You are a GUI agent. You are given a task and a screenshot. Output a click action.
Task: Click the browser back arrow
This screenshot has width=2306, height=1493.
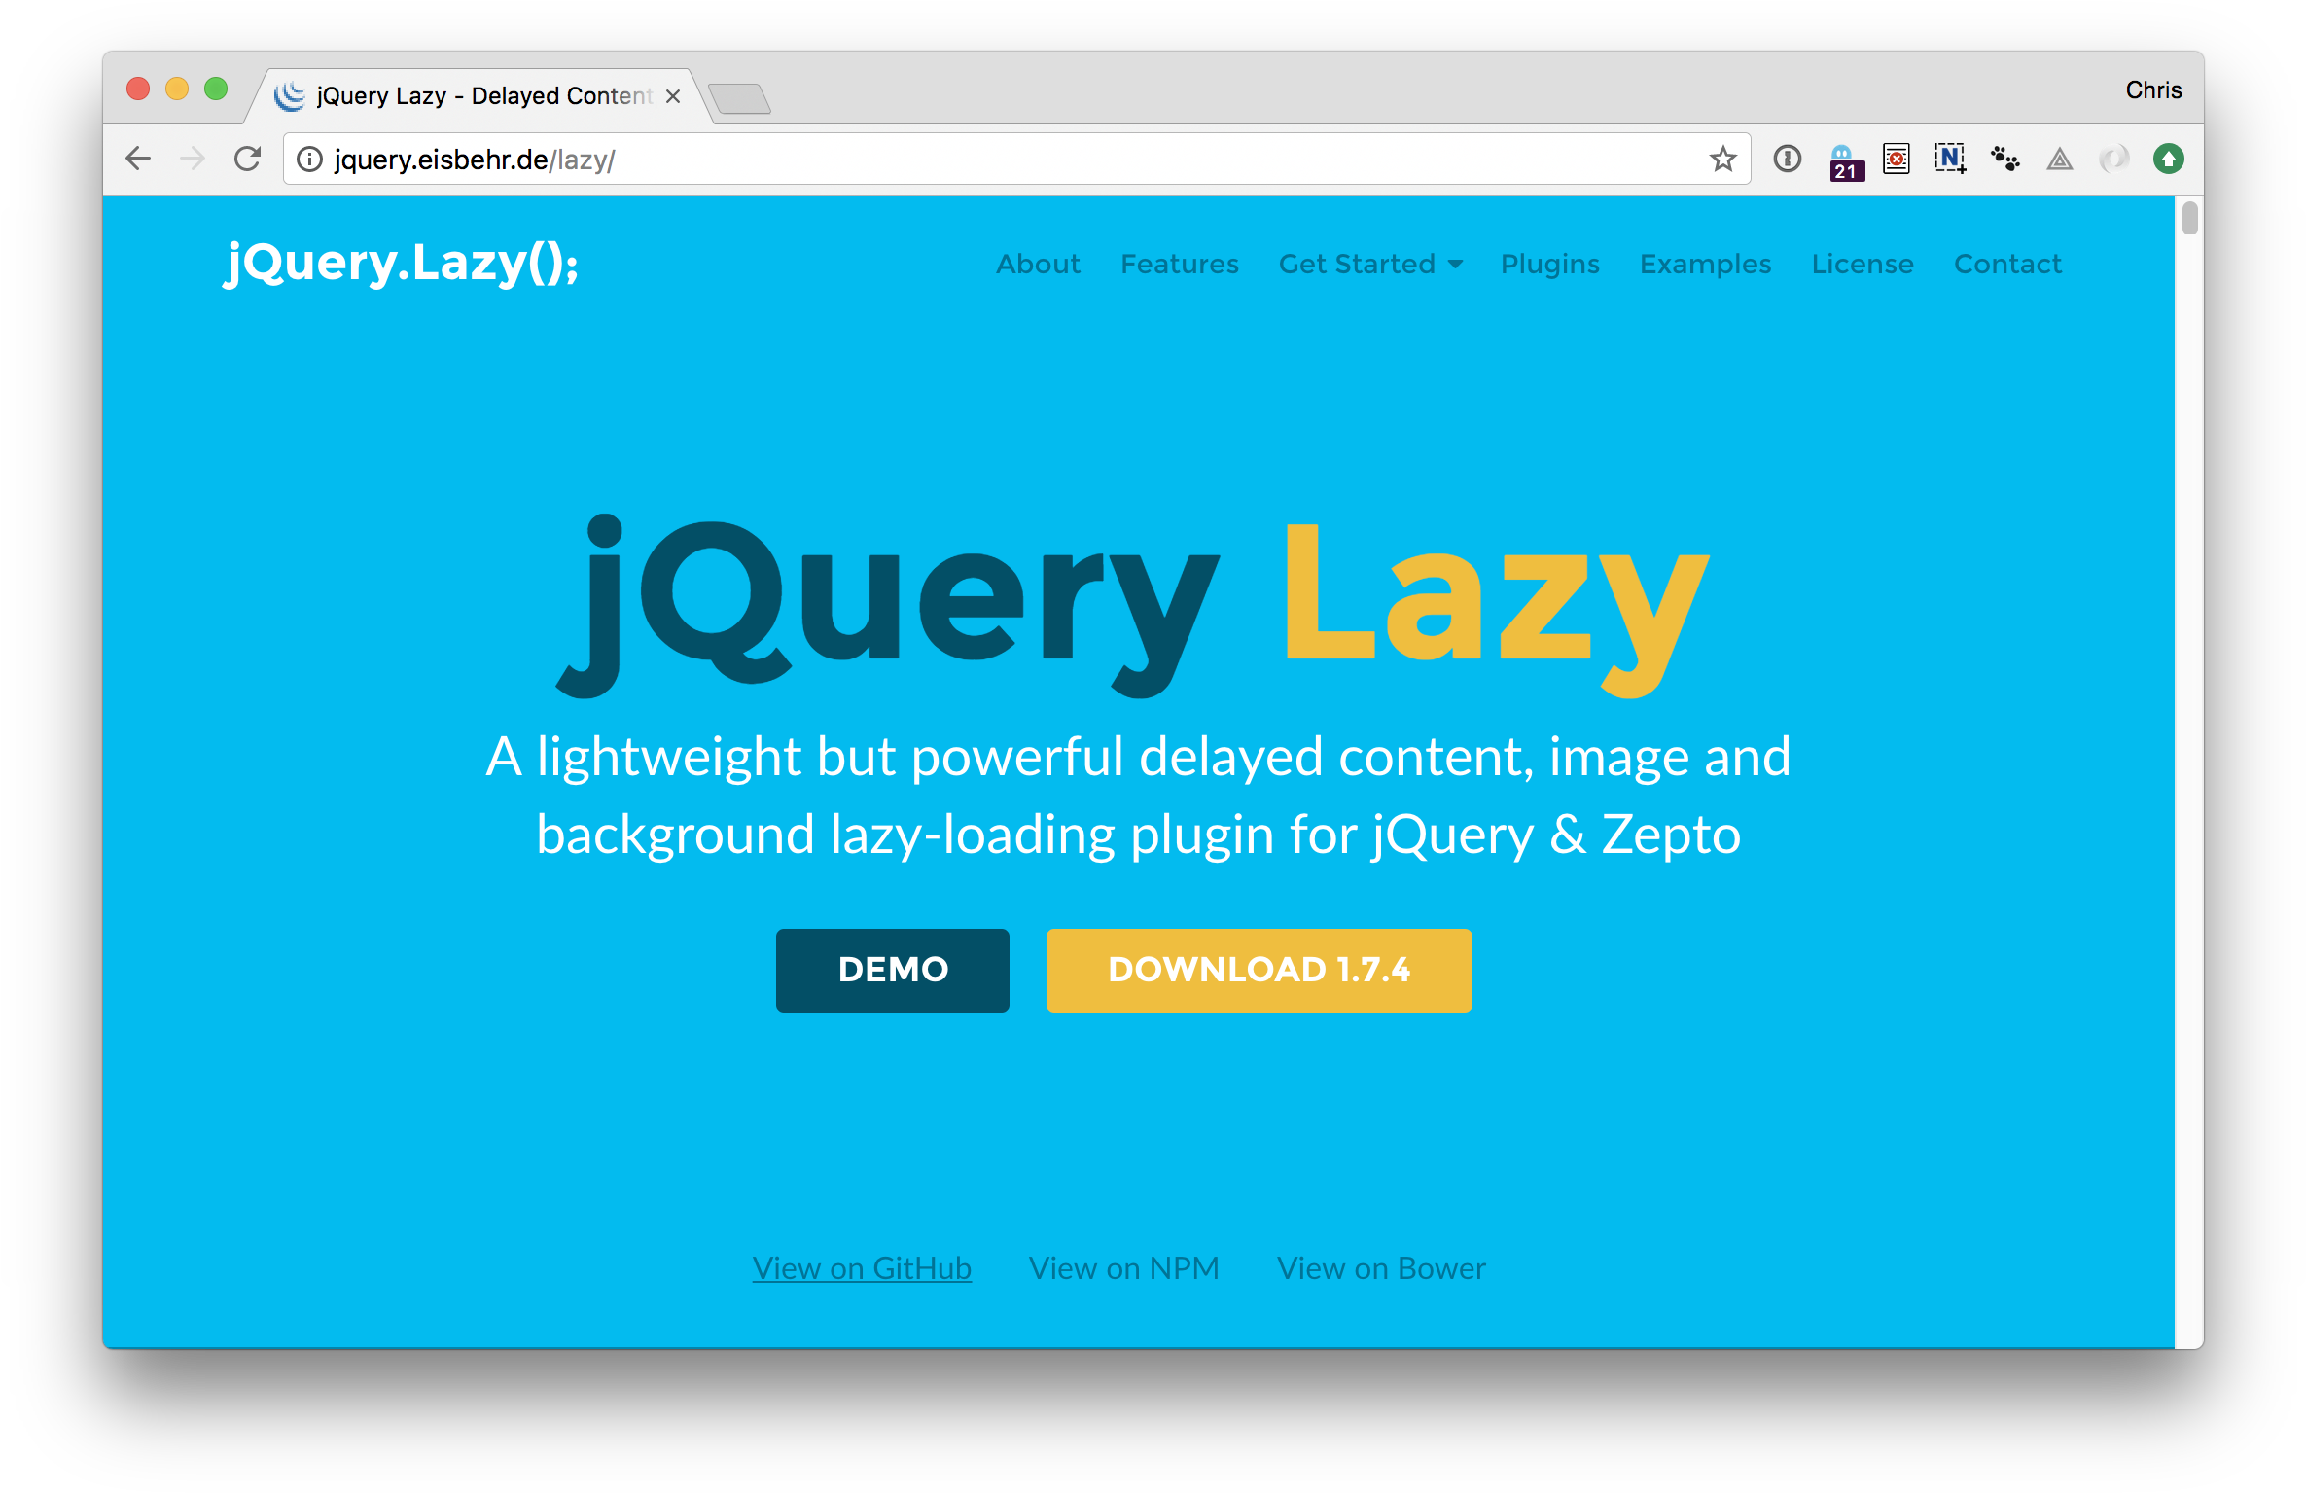tap(139, 160)
